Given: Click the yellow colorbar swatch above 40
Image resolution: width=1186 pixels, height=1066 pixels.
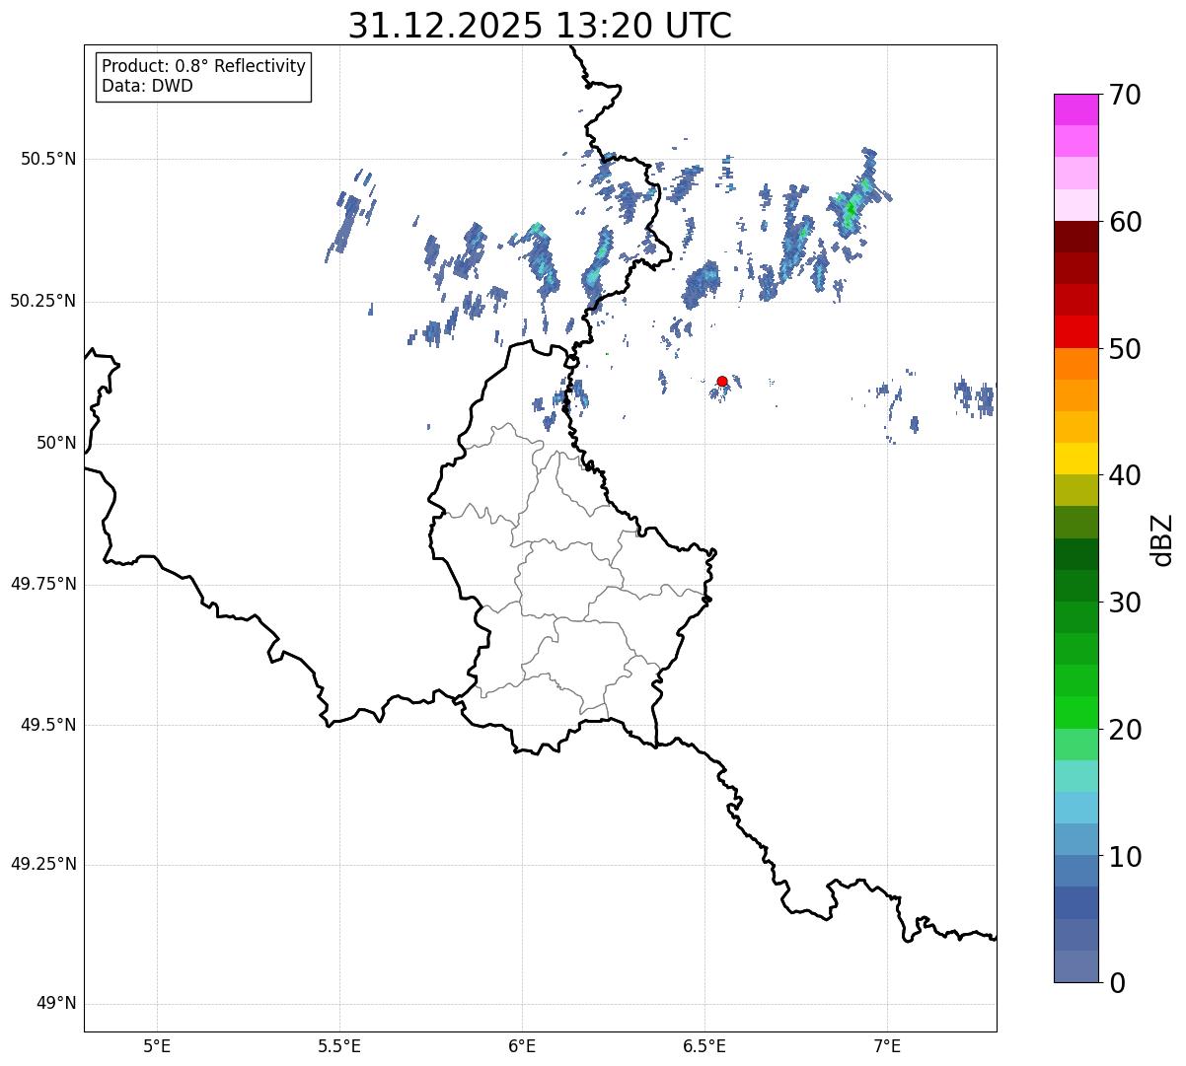Looking at the screenshot, I should [x=1075, y=460].
